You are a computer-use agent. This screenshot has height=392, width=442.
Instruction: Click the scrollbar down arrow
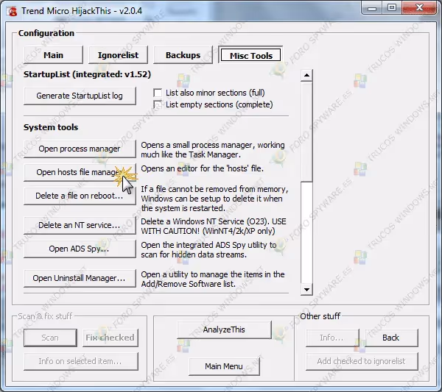(306, 289)
